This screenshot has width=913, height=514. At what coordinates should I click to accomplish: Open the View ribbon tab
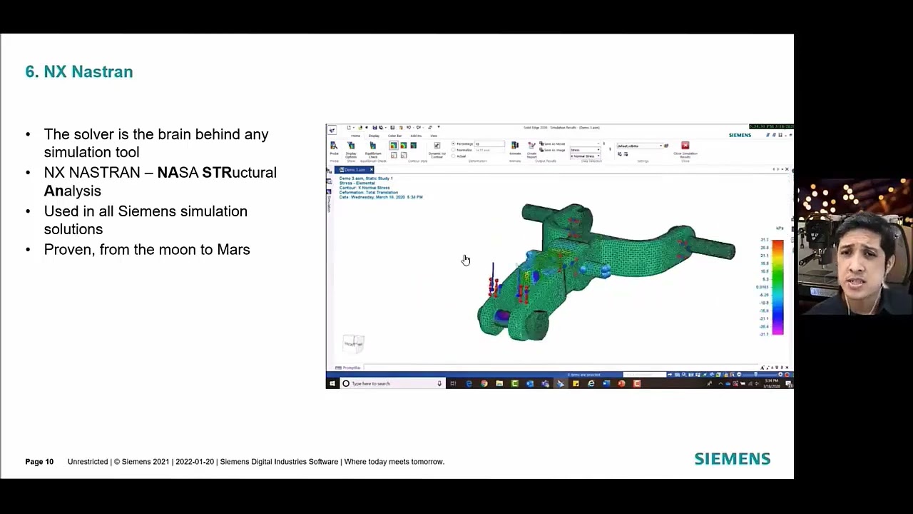coord(434,136)
